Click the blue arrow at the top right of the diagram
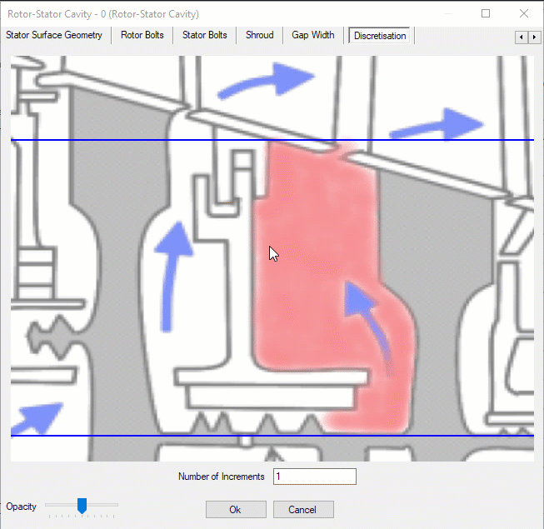This screenshot has height=529, width=544. [x=432, y=126]
